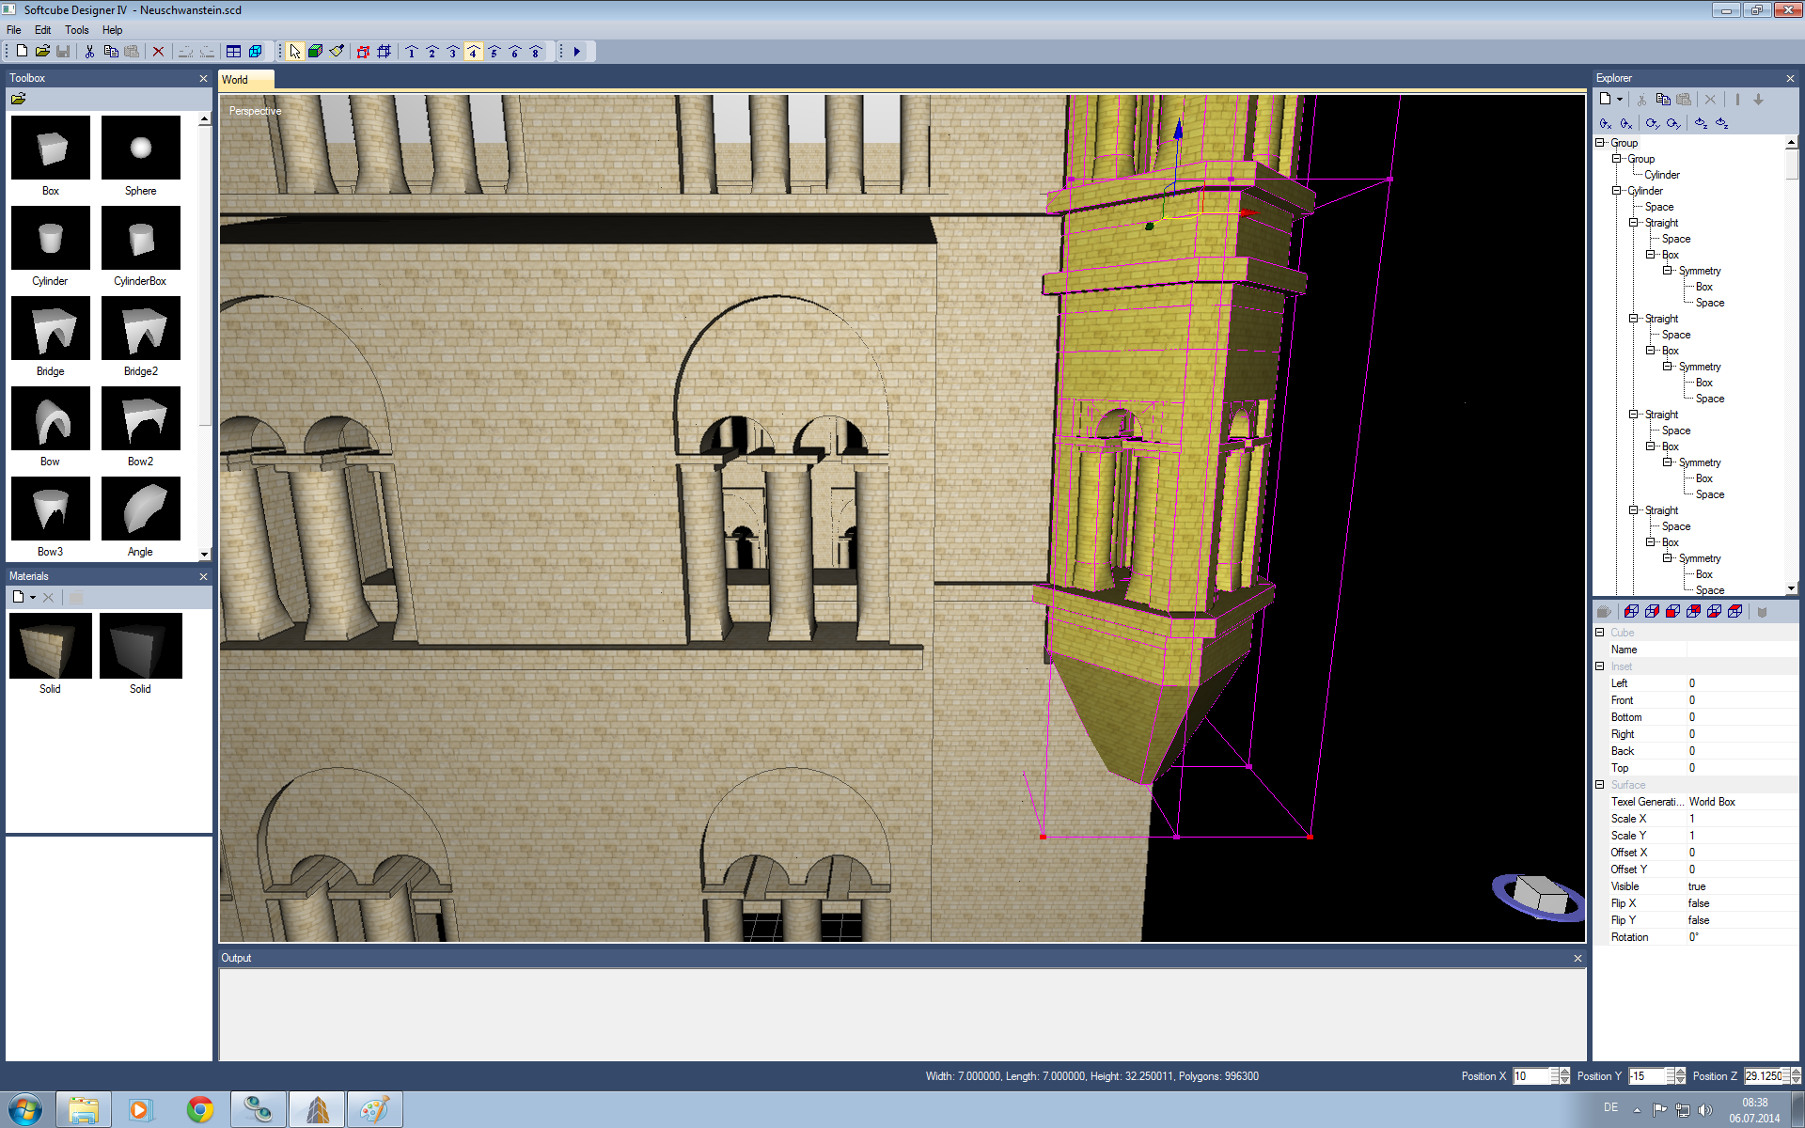Image resolution: width=1805 pixels, height=1128 pixels.
Task: Open the new item dropdown in Explorer
Action: pyautogui.click(x=1620, y=100)
